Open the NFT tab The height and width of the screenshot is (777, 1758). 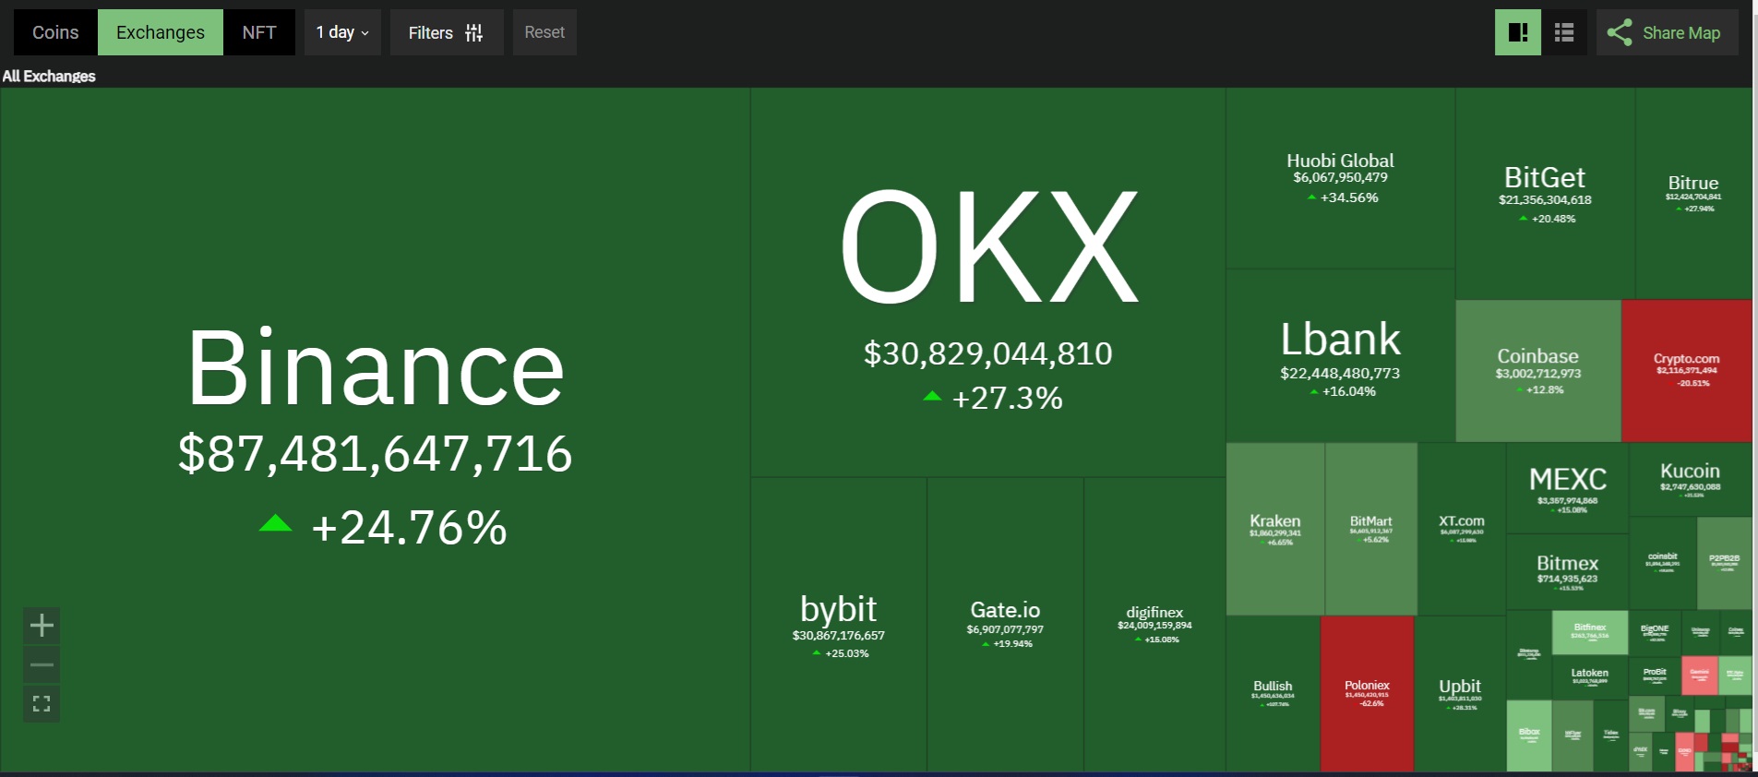tap(259, 32)
